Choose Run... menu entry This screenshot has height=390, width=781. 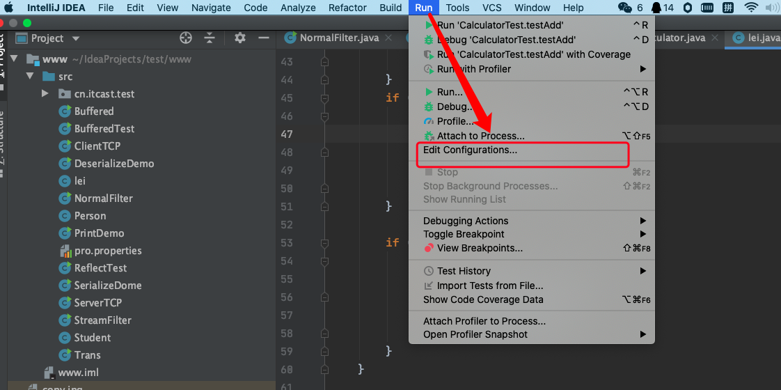coord(532,92)
